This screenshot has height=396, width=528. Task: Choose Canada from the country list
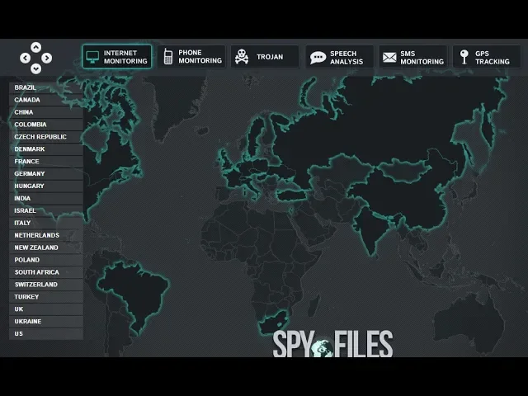(x=46, y=100)
